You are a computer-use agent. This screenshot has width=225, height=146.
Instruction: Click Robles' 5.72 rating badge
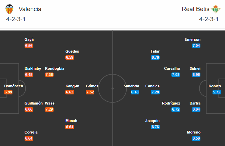click(217, 92)
